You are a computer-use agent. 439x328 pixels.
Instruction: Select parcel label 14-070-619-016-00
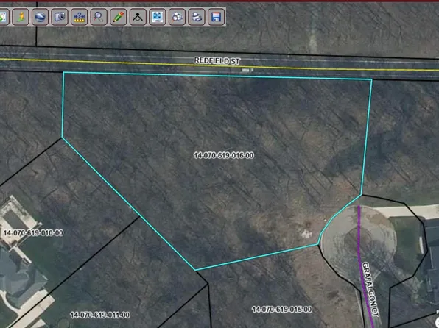[224, 155]
